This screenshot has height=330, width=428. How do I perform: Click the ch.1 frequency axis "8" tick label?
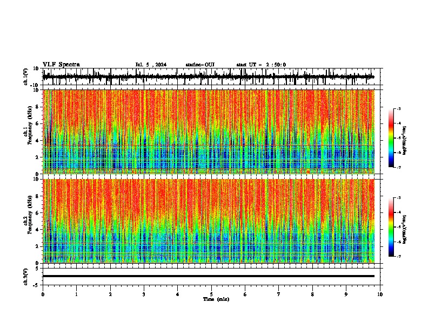37,107
